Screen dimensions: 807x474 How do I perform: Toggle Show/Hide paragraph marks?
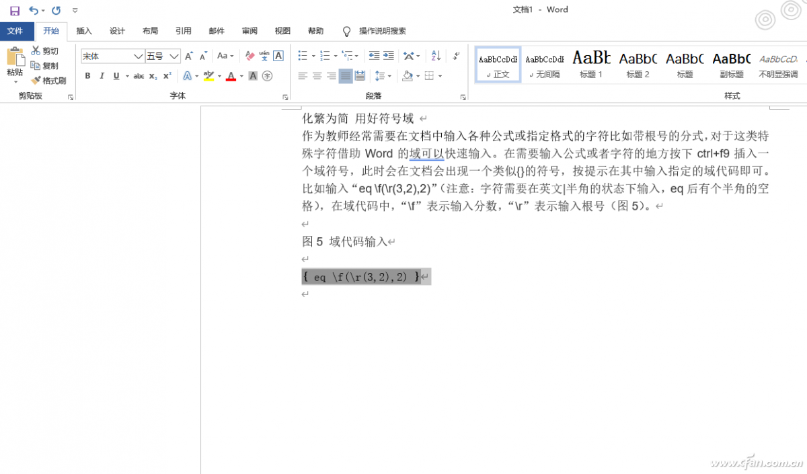click(457, 56)
